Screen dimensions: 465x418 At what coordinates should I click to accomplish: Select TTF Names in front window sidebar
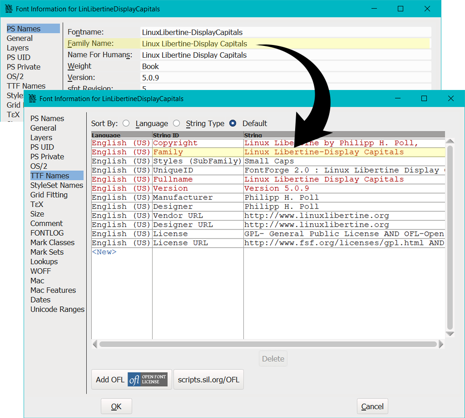57,176
